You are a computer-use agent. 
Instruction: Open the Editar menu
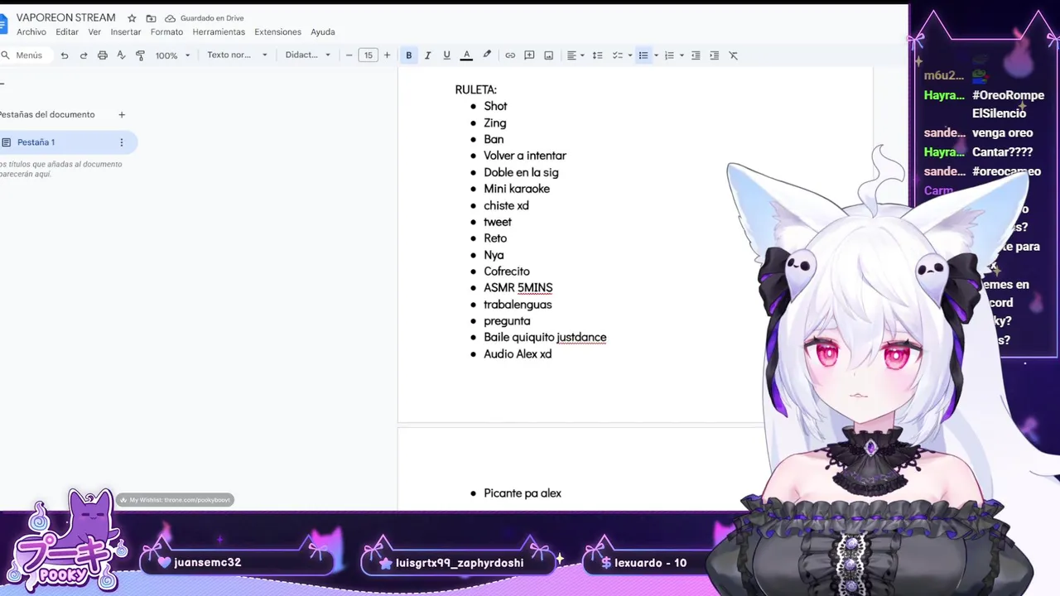click(67, 32)
